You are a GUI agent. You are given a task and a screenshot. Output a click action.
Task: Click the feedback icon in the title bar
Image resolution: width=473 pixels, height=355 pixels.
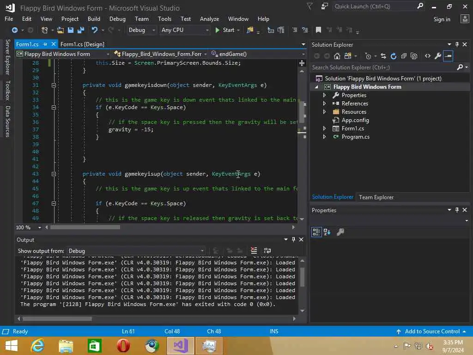(x=325, y=6)
